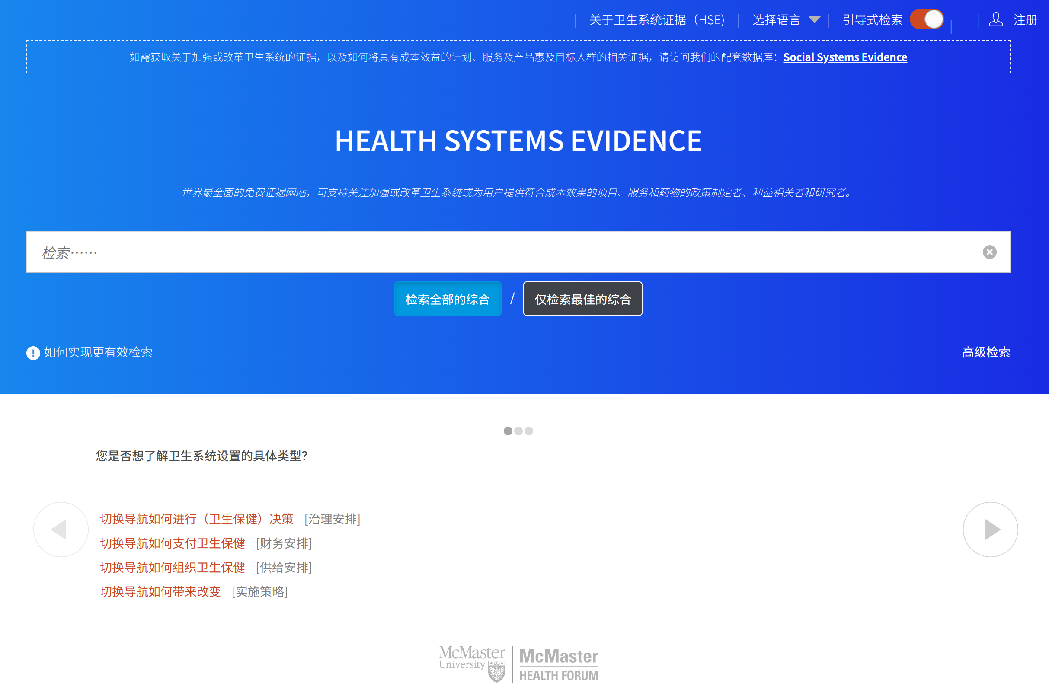Click the McMaster Health Forum logo
The width and height of the screenshot is (1049, 683).
click(x=558, y=664)
